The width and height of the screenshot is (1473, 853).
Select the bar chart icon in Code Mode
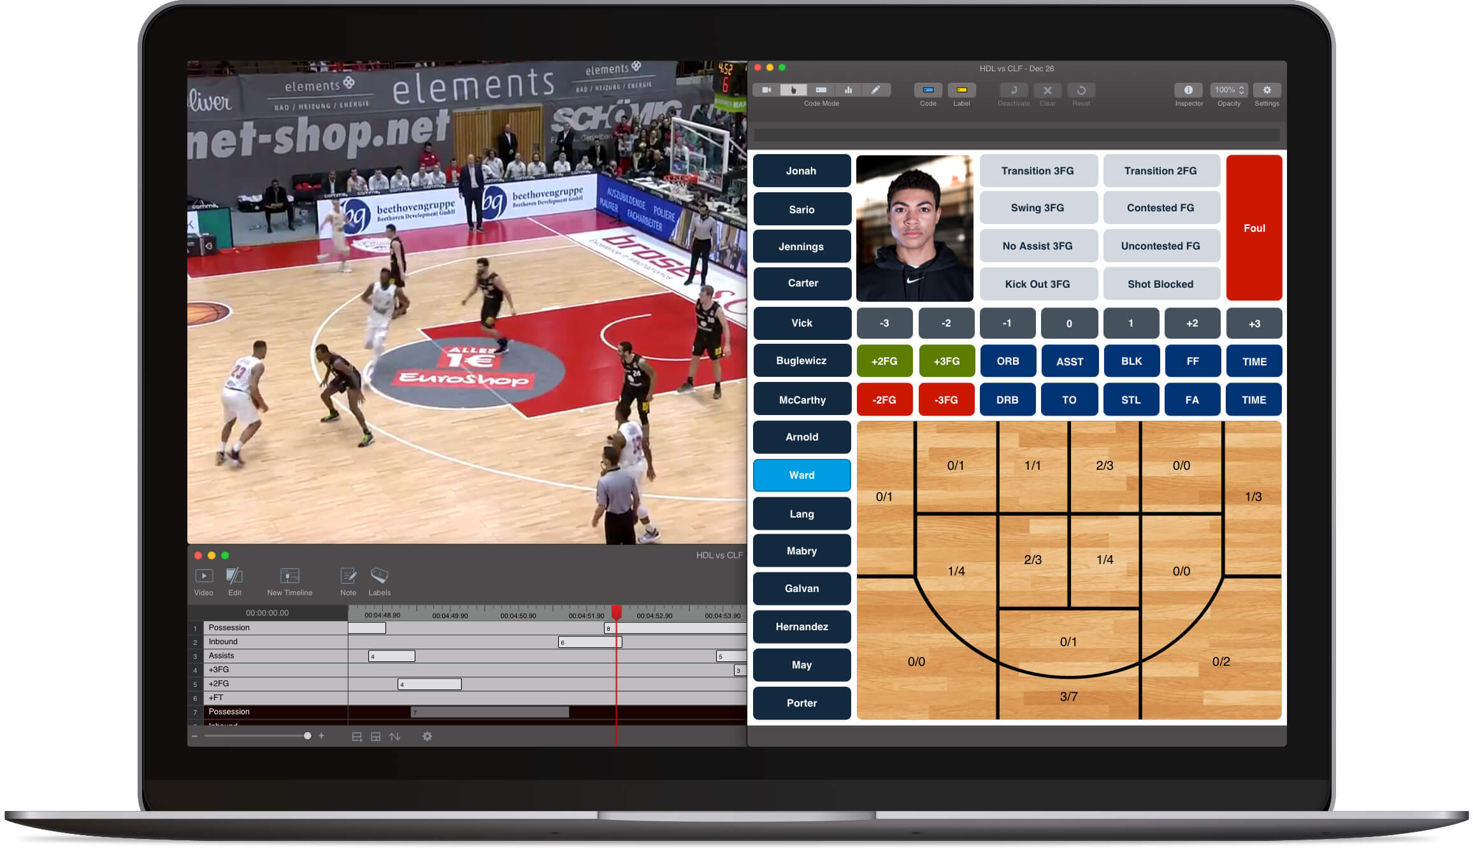[x=848, y=90]
